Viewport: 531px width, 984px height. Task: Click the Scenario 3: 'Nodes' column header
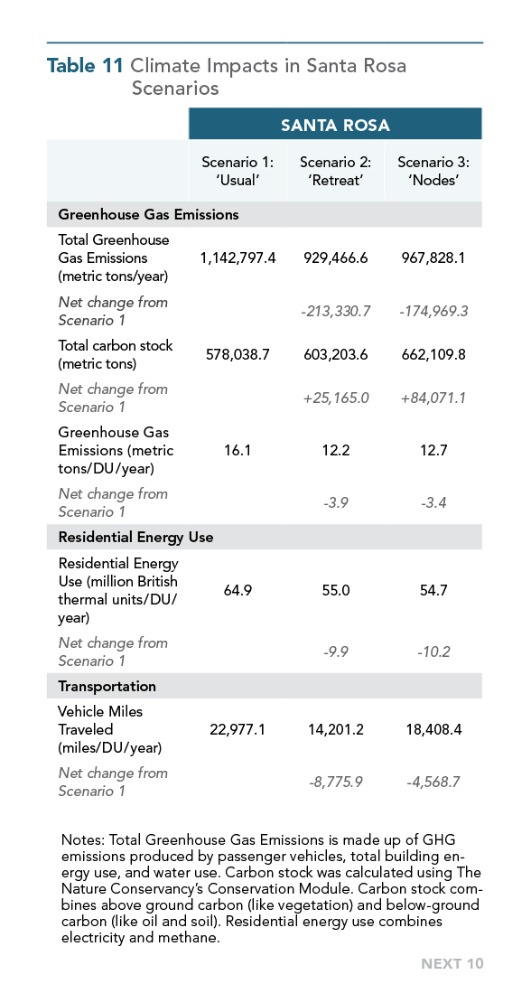click(x=433, y=172)
